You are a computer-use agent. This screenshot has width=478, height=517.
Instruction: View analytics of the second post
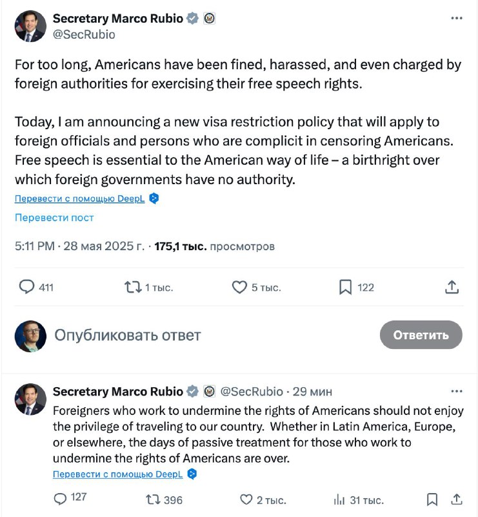point(339,499)
